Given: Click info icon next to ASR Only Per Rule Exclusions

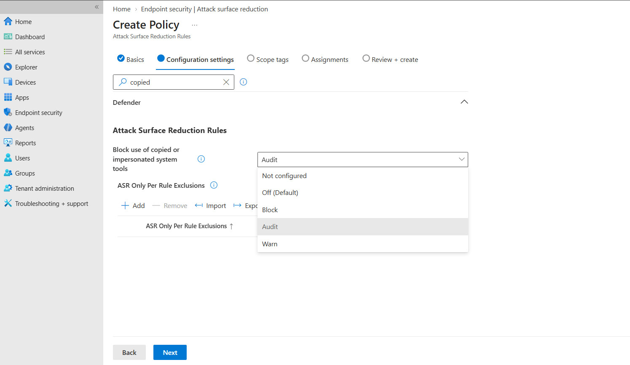Looking at the screenshot, I should [x=214, y=185].
